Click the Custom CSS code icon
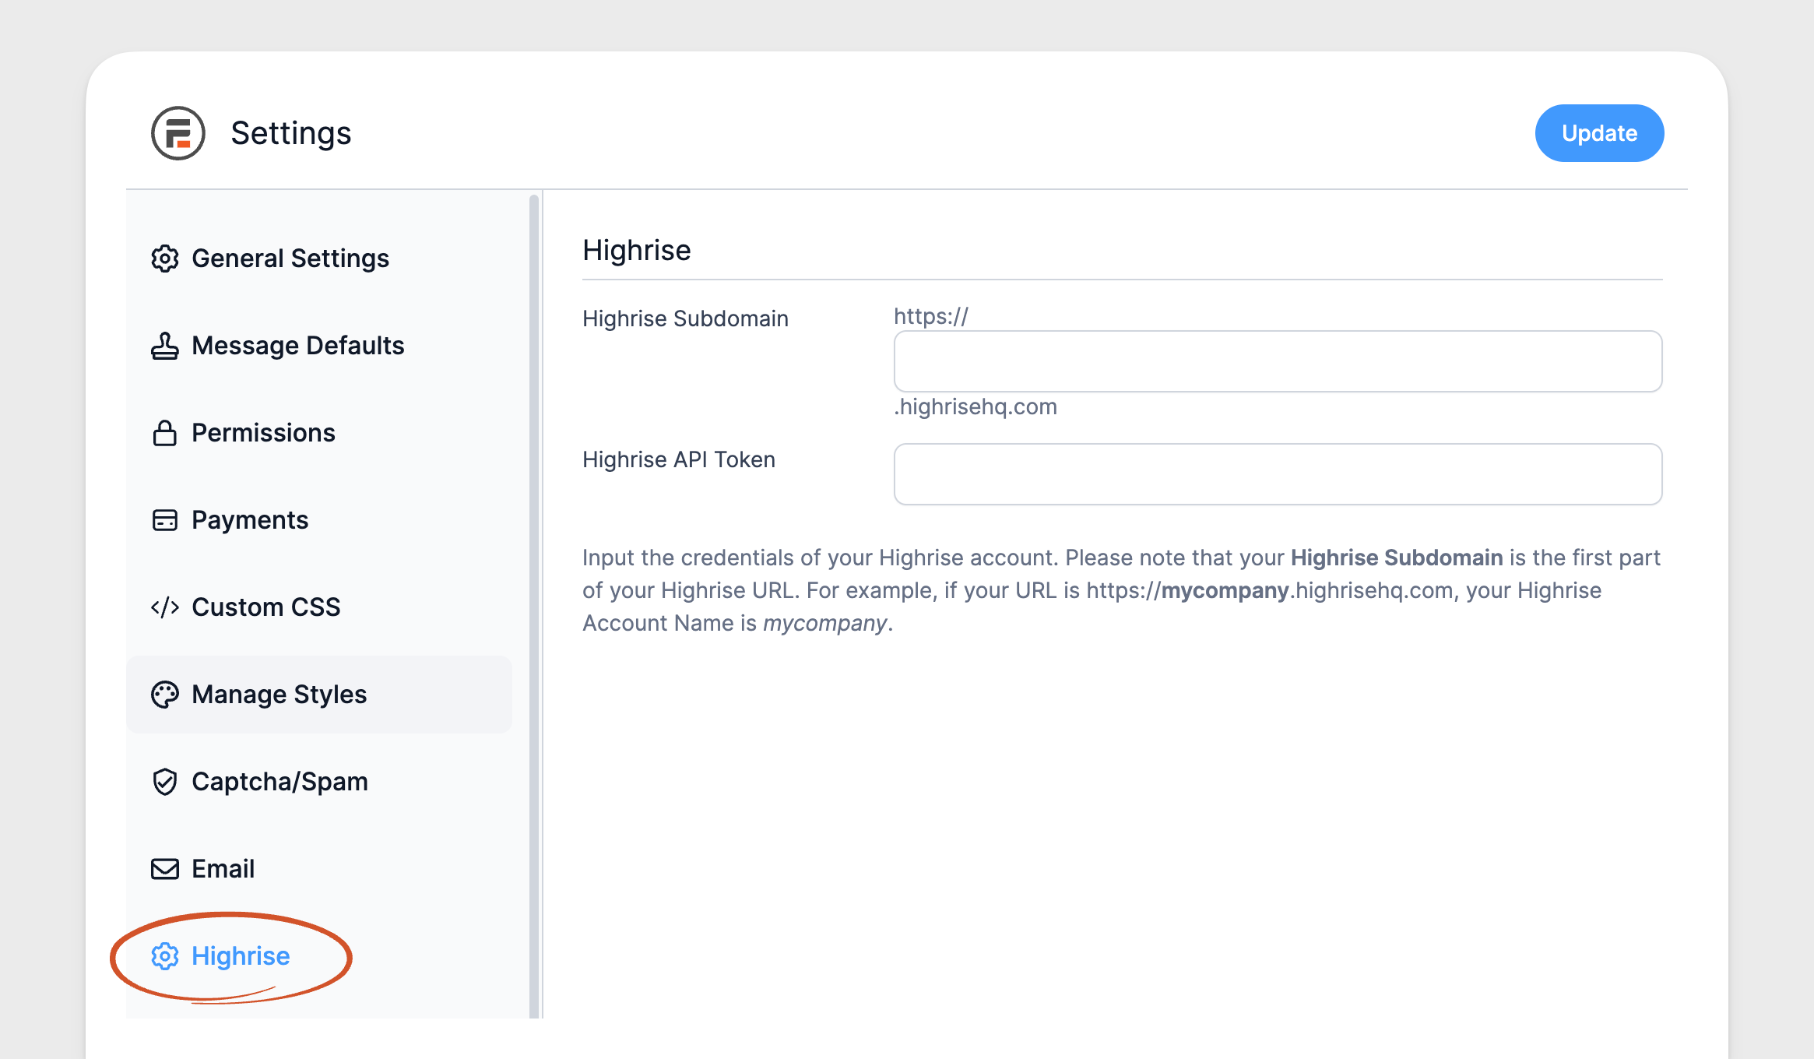1814x1059 pixels. coord(165,607)
